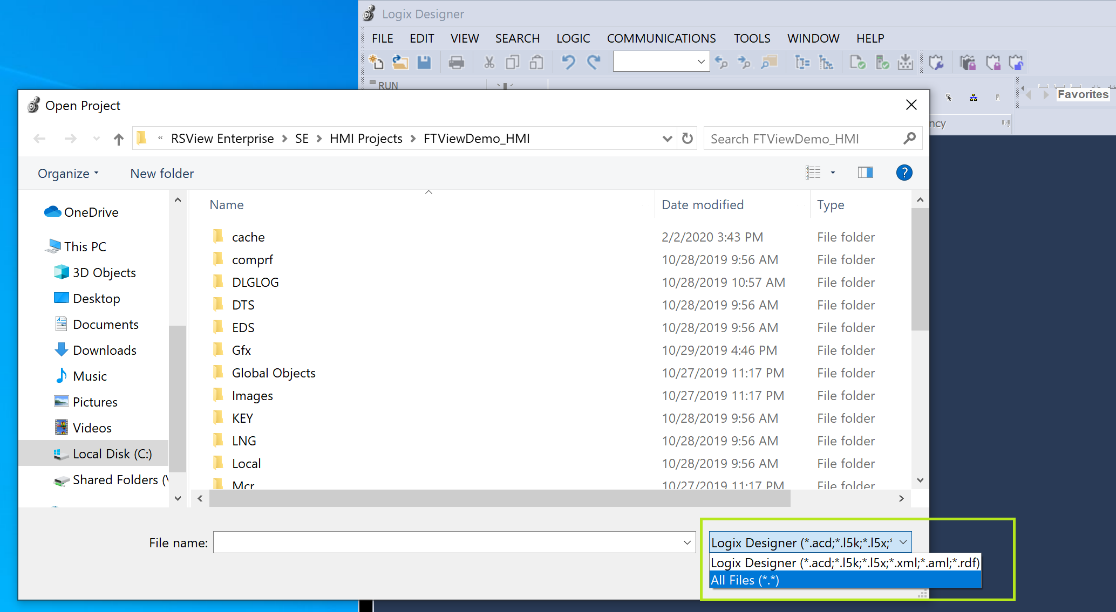Click the yellow network tree icon
Viewport: 1116px width, 612px height.
pos(974,98)
